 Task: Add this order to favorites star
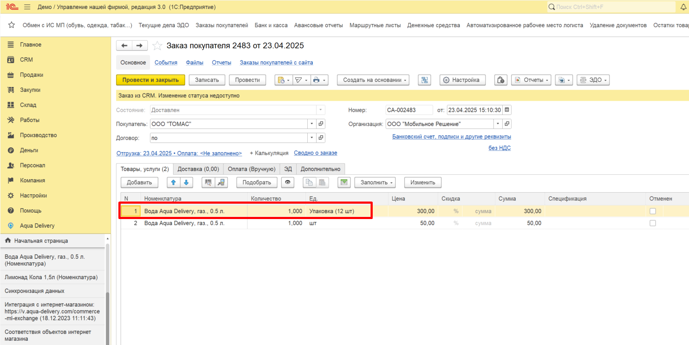tap(157, 46)
